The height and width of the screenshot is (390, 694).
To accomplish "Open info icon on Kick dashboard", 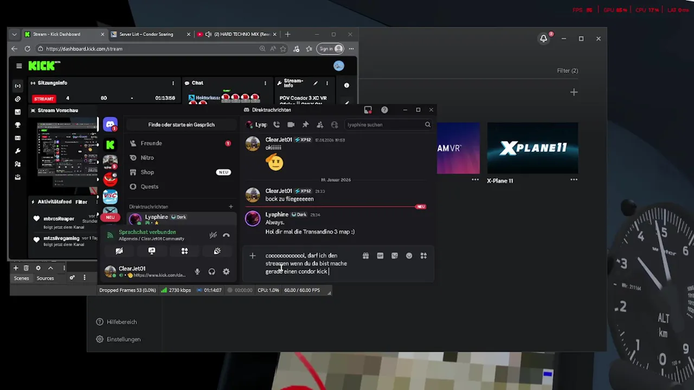I will click(346, 85).
